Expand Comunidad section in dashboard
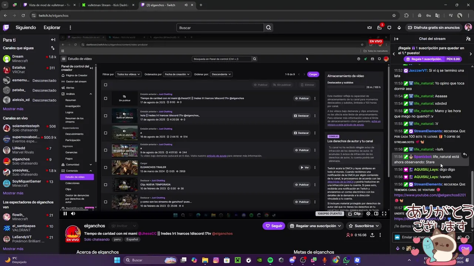 tap(91, 164)
